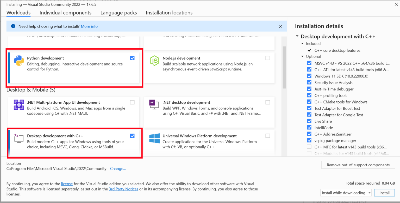Uncheck the Live Share optional component
The height and width of the screenshot is (203, 400).
(309, 121)
